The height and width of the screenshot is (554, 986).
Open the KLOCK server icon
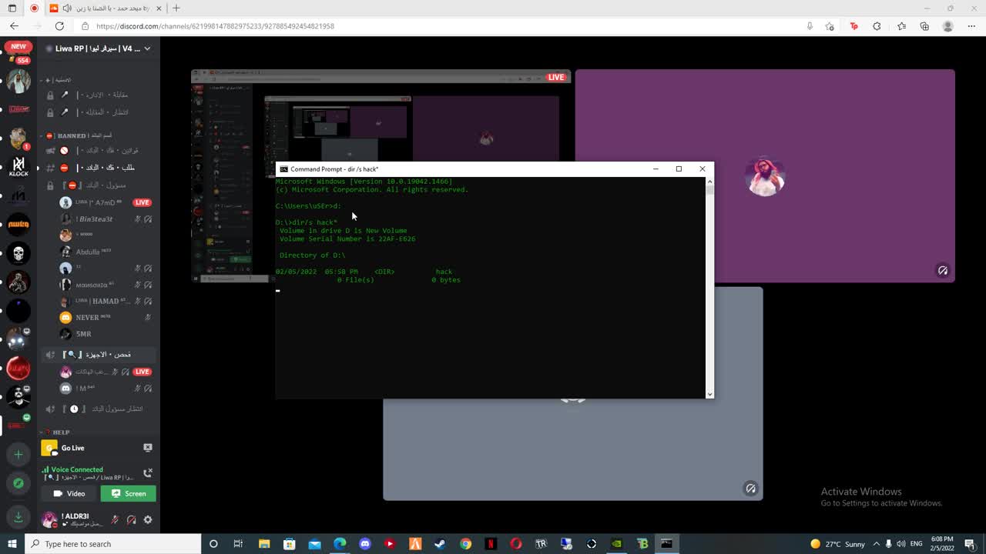[18, 166]
